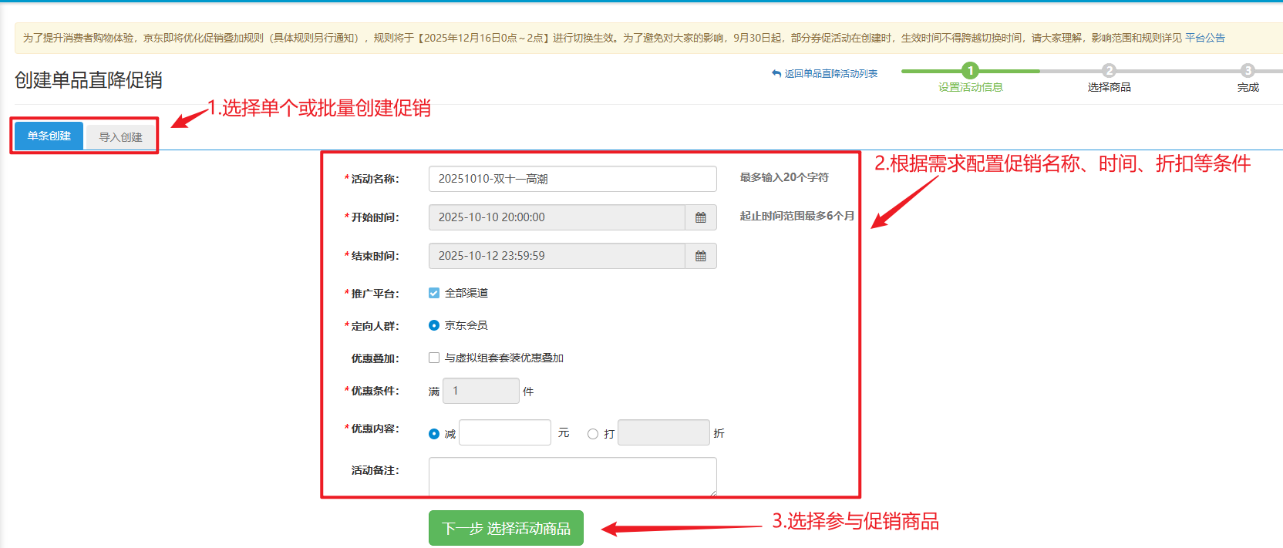Switch to the 导入创建 tab

120,137
